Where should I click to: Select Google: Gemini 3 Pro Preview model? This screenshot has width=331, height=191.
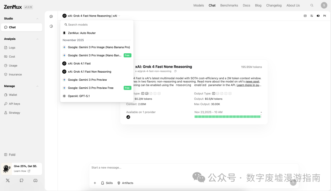(97, 80)
